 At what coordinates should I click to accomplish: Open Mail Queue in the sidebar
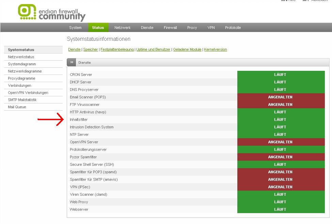17,107
